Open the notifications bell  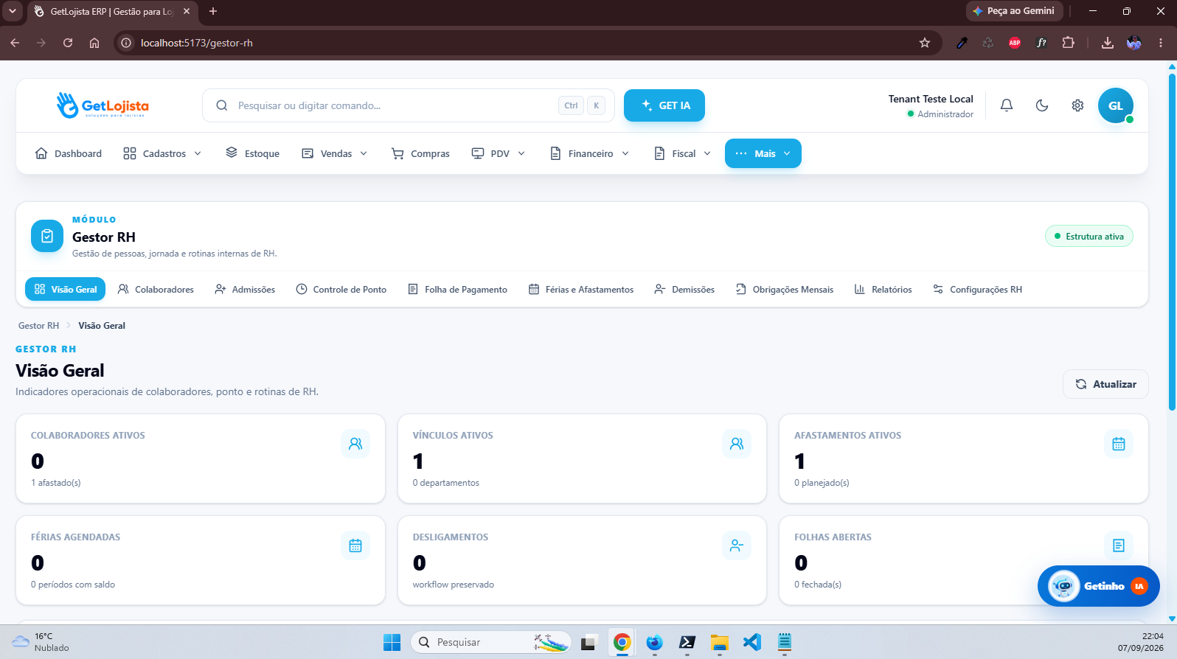[1006, 105]
